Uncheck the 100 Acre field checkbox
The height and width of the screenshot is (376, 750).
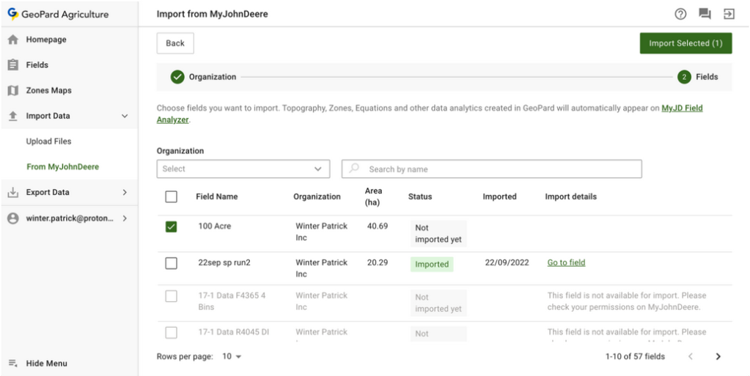(171, 227)
